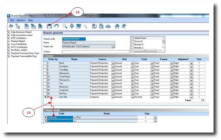Image resolution: width=221 pixels, height=140 pixels.
Task: Click the back arrow toolbar icon
Action: tap(11, 26)
